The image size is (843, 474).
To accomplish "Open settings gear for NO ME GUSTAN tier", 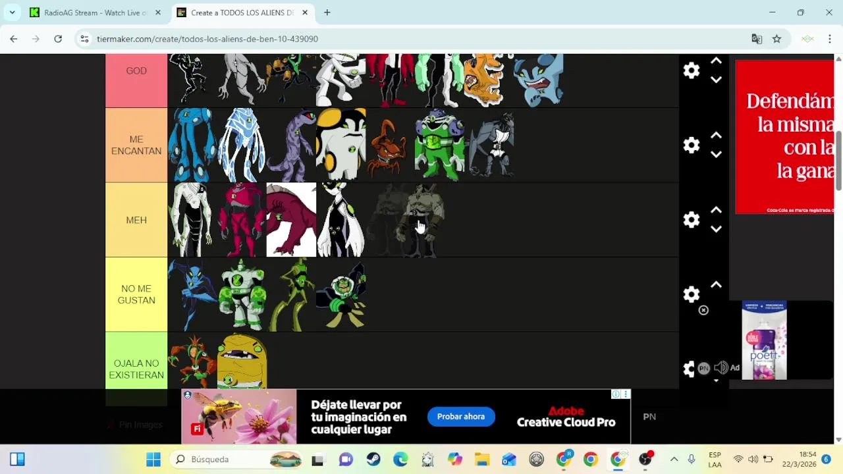I will [x=691, y=294].
